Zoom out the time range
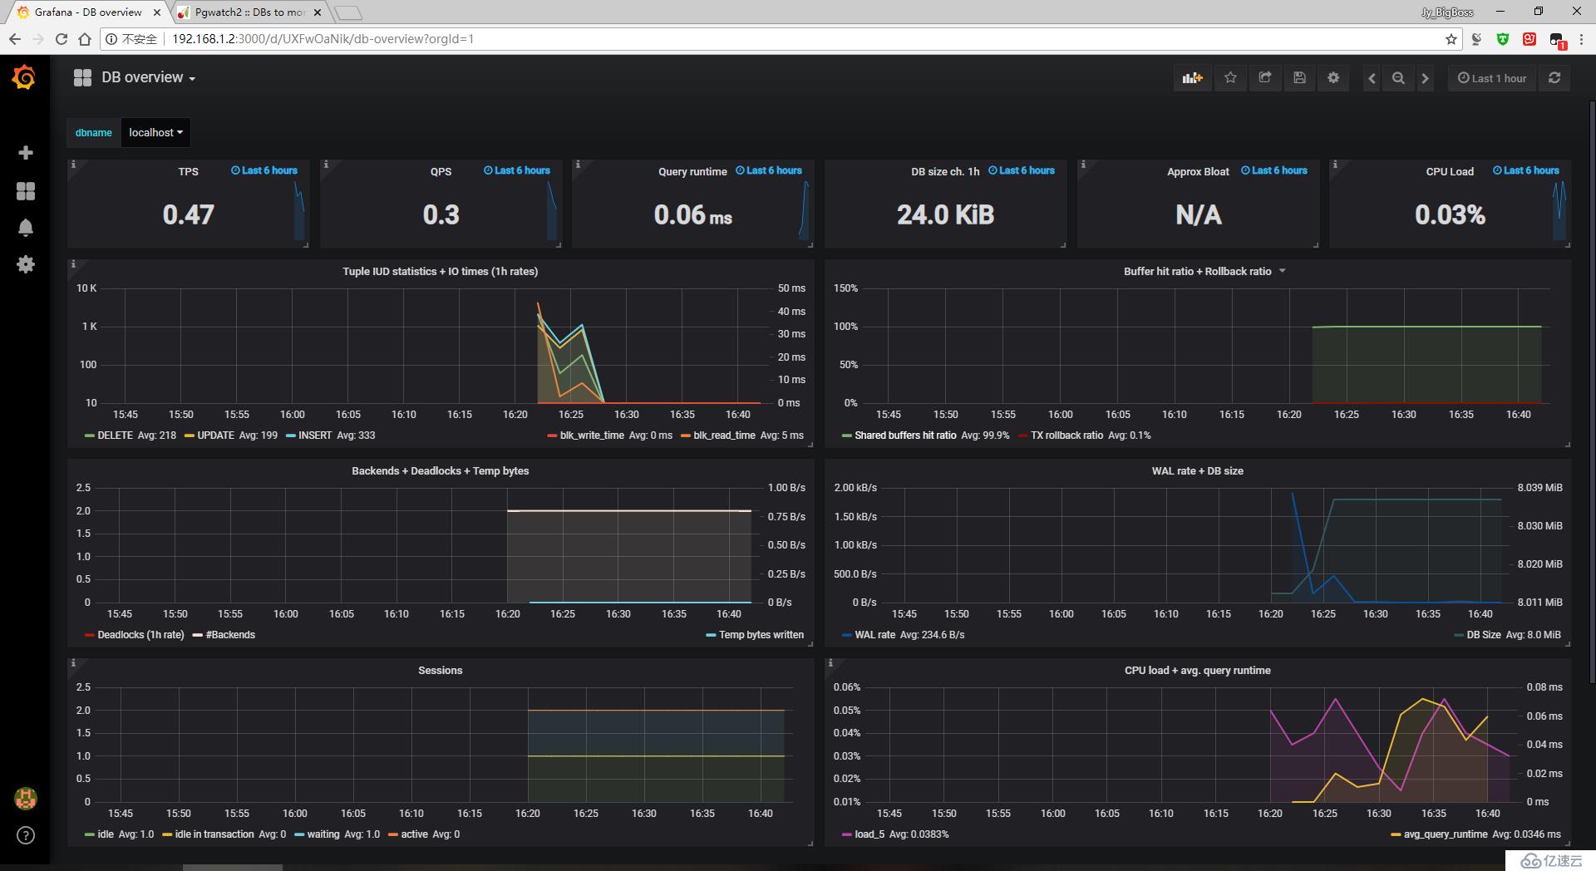 coord(1398,78)
